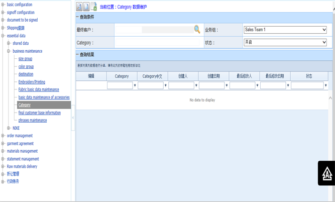Expand the order management tree node
Image resolution: width=335 pixels, height=202 pixels.
click(x=3, y=136)
